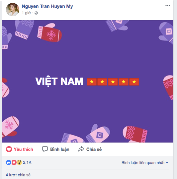Click the wow face reaction icon
The image size is (177, 179).
(x=19, y=162)
